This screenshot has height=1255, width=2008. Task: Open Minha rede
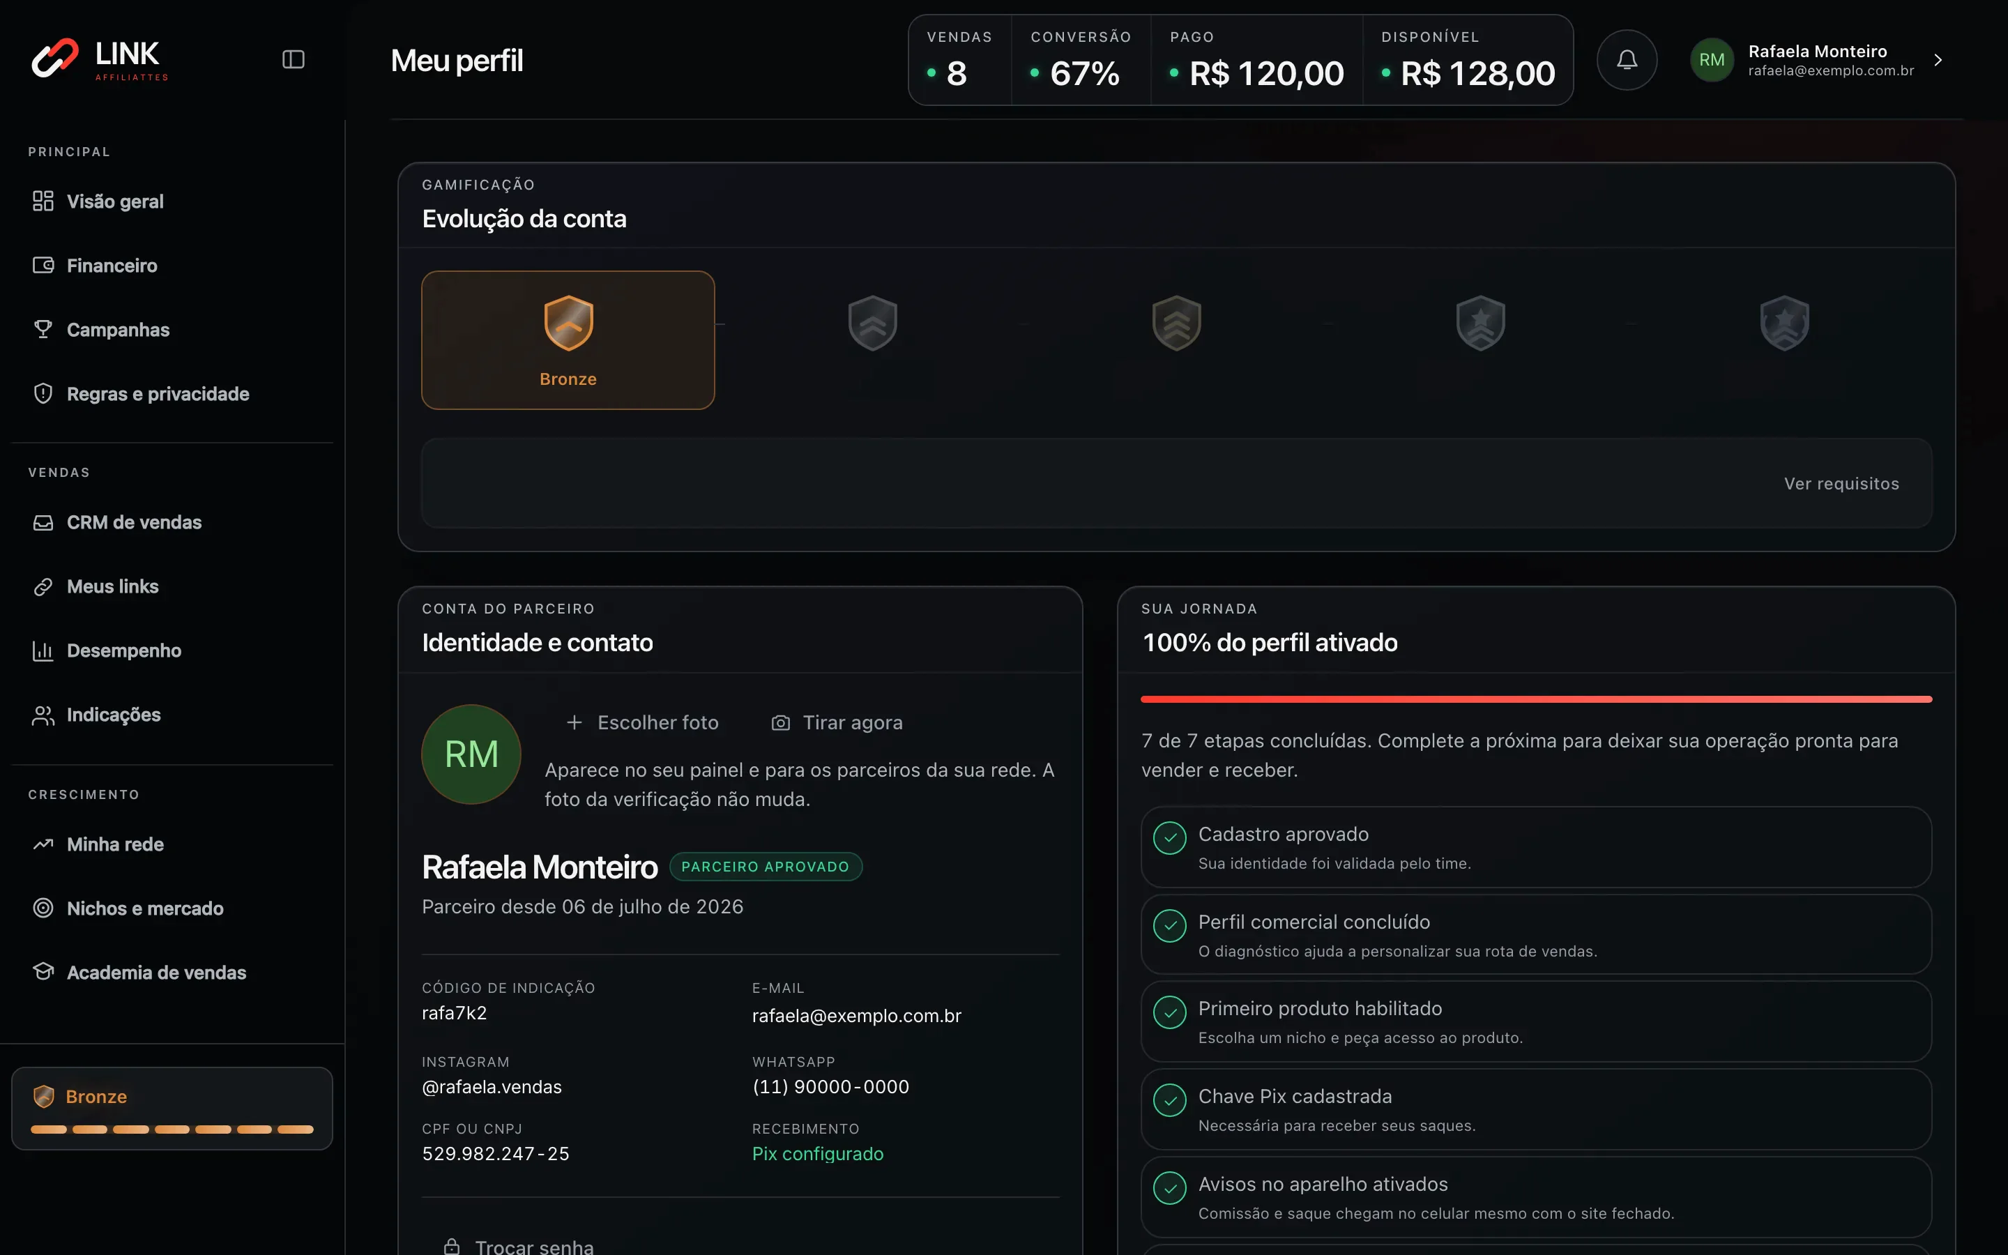coord(172,844)
